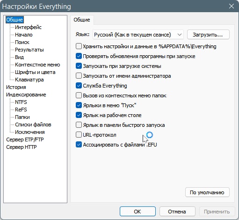
Task: Enable Ярлык в панели быстрого запуска
Action: (79, 125)
